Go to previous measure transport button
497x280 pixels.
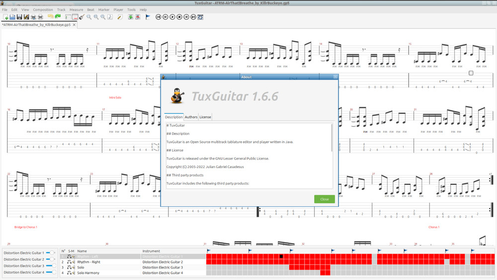pos(166,17)
